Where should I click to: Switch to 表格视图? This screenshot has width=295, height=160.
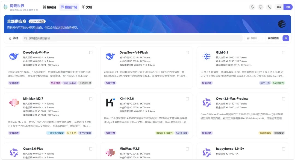click(x=273, y=38)
